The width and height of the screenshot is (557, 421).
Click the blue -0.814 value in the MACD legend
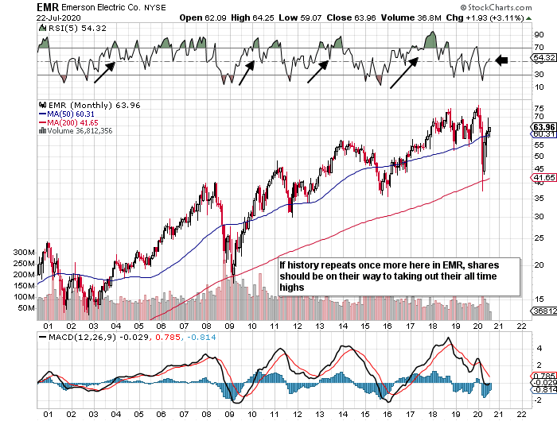[201, 337]
